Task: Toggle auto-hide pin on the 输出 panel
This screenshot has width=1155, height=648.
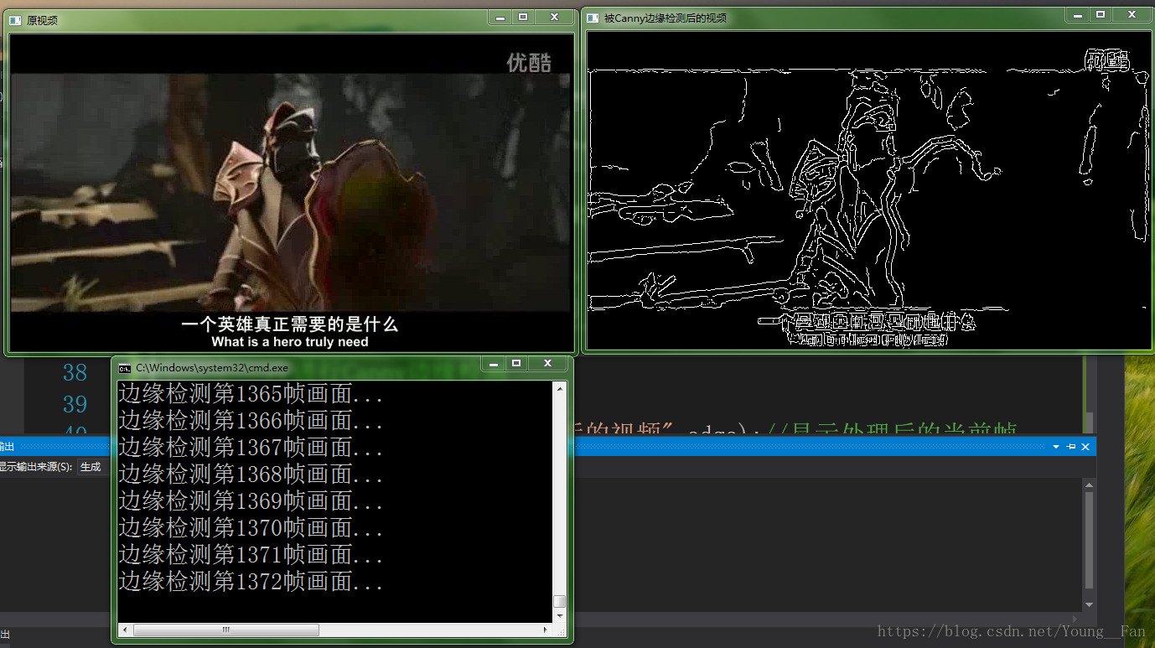Action: point(1071,447)
